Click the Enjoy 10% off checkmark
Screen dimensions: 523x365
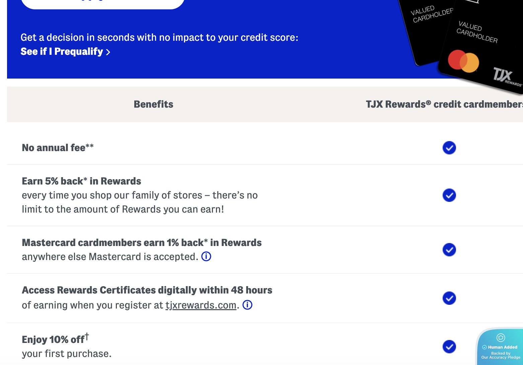(x=449, y=347)
